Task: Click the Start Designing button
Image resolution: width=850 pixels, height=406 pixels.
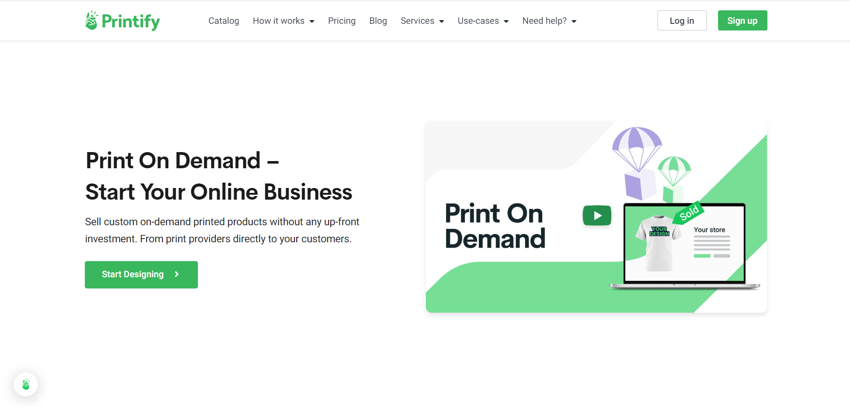Action: (141, 274)
